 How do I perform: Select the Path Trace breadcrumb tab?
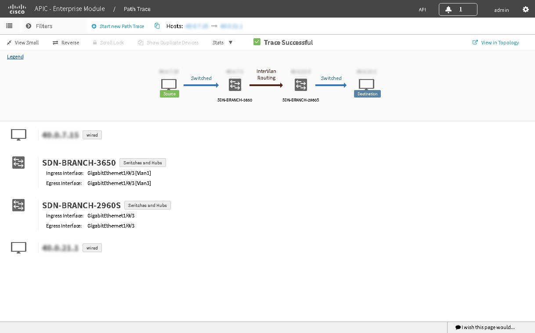pyautogui.click(x=136, y=9)
